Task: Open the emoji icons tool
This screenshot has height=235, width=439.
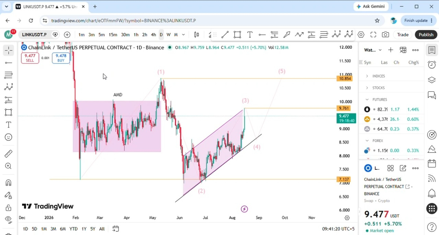Action: pyautogui.click(x=9, y=137)
